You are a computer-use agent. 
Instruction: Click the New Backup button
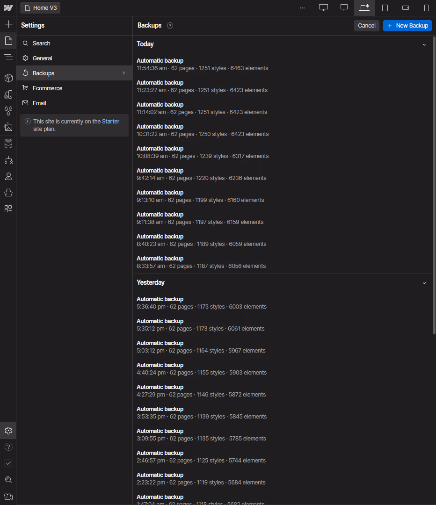click(x=407, y=25)
